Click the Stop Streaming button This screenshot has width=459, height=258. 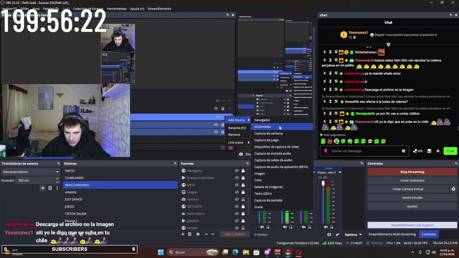pyautogui.click(x=412, y=172)
